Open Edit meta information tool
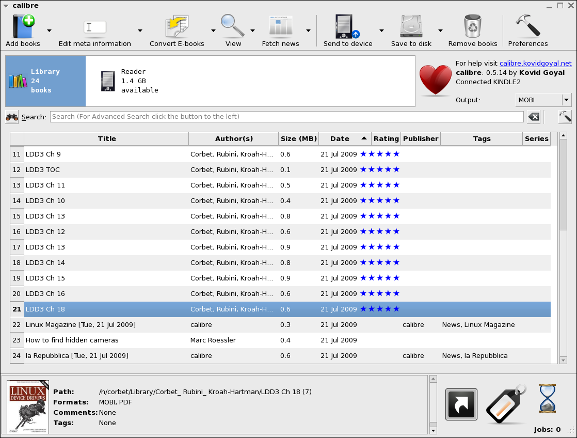The height and width of the screenshot is (438, 577). point(94,27)
